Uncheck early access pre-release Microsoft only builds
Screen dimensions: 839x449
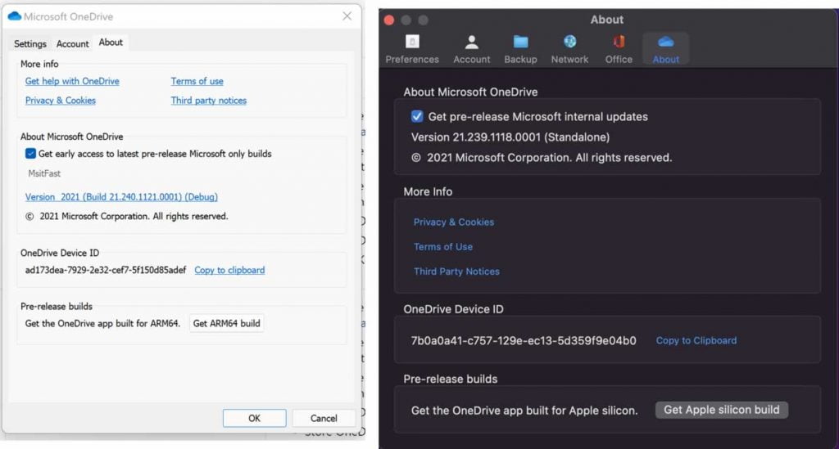pyautogui.click(x=30, y=154)
